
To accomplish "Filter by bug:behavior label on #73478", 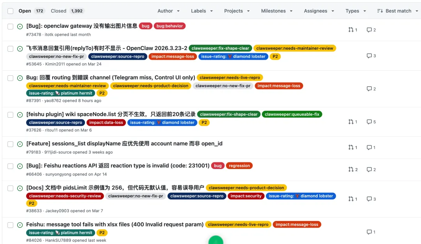I will coord(170,26).
